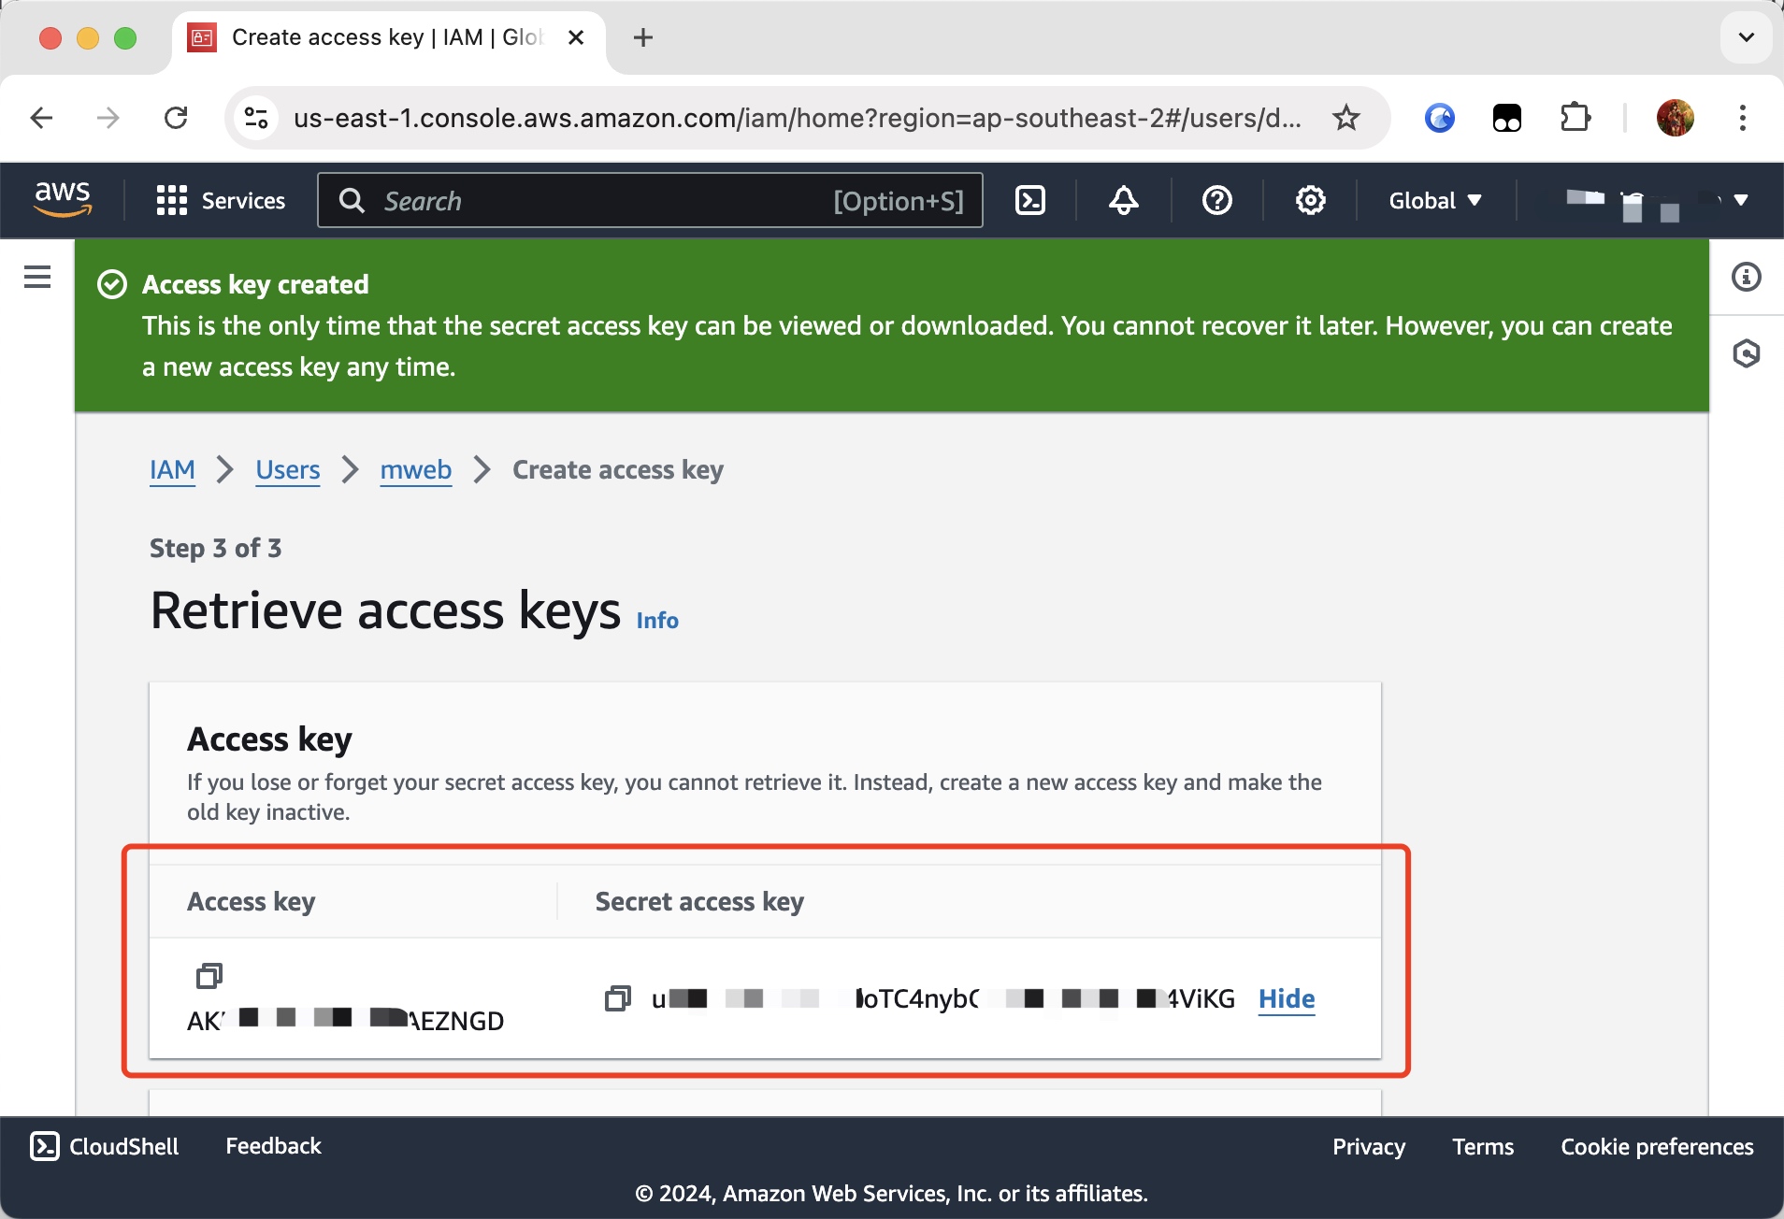
Task: Copy the access key ID
Action: 209,976
